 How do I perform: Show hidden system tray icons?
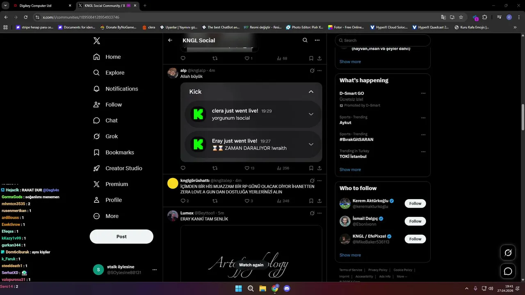pyautogui.click(x=466, y=288)
